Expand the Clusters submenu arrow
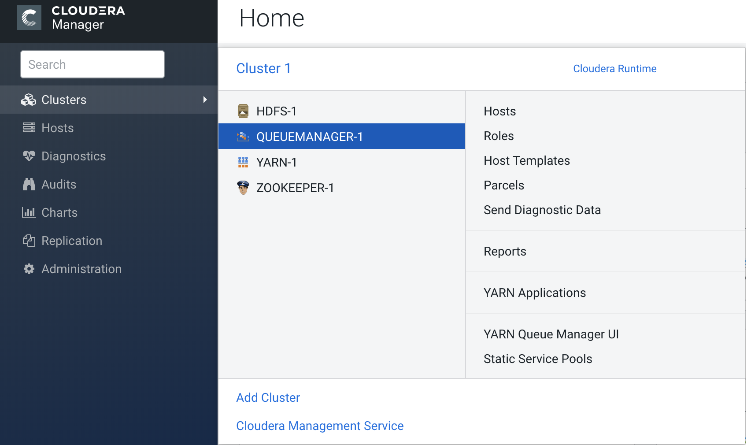 (x=205, y=100)
